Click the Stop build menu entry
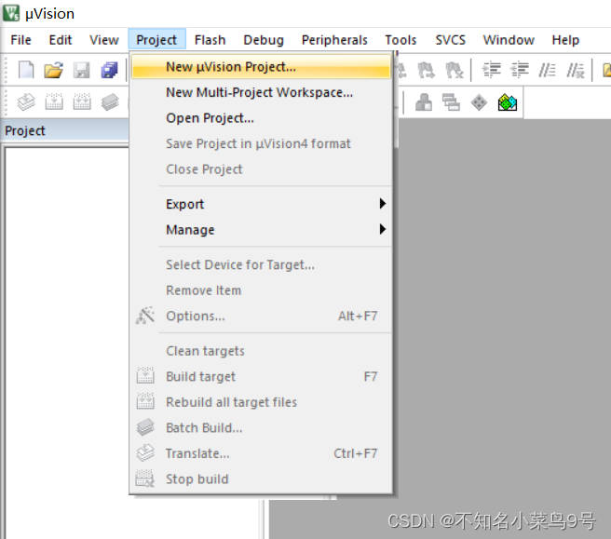This screenshot has height=539, width=611. [261, 479]
